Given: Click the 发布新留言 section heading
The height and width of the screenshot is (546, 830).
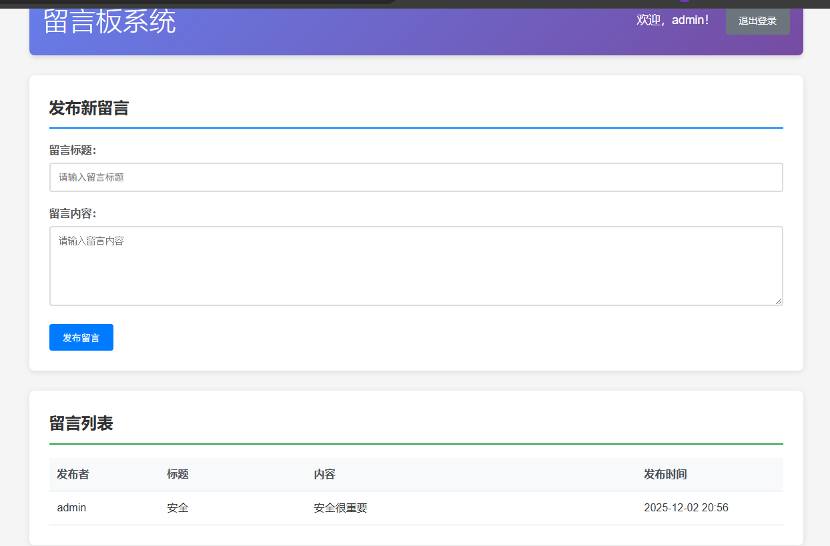Looking at the screenshot, I should 89,108.
